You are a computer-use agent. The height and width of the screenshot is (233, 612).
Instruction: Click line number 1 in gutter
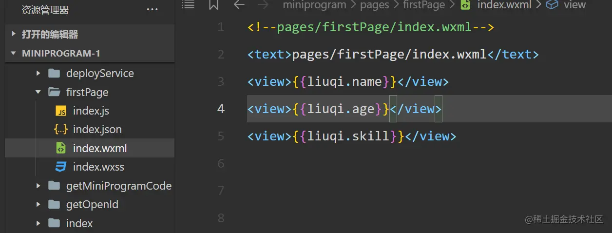(221, 27)
